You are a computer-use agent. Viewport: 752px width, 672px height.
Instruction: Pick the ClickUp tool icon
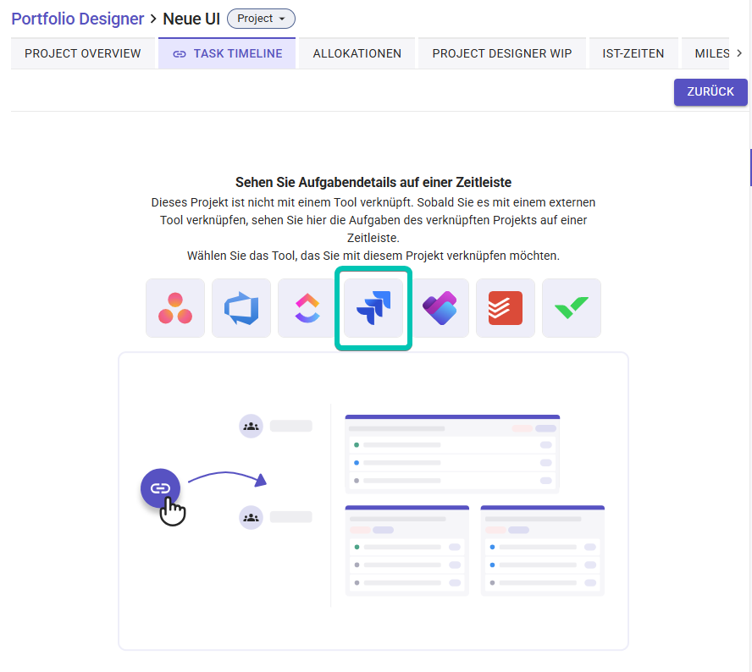(307, 308)
